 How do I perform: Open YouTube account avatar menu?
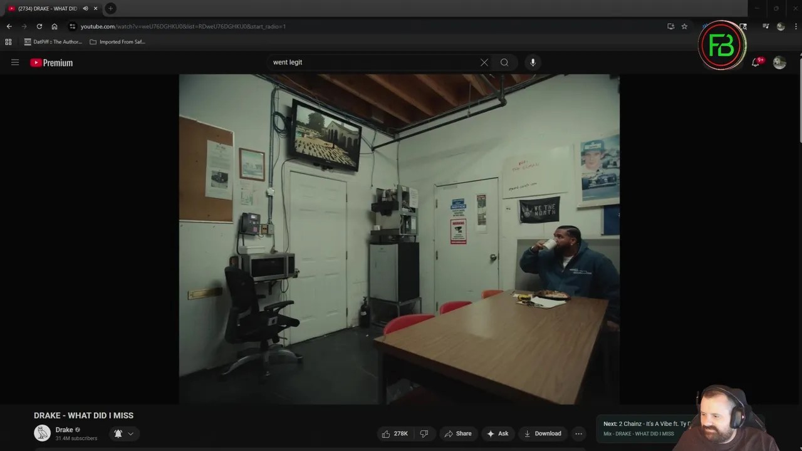pyautogui.click(x=779, y=63)
